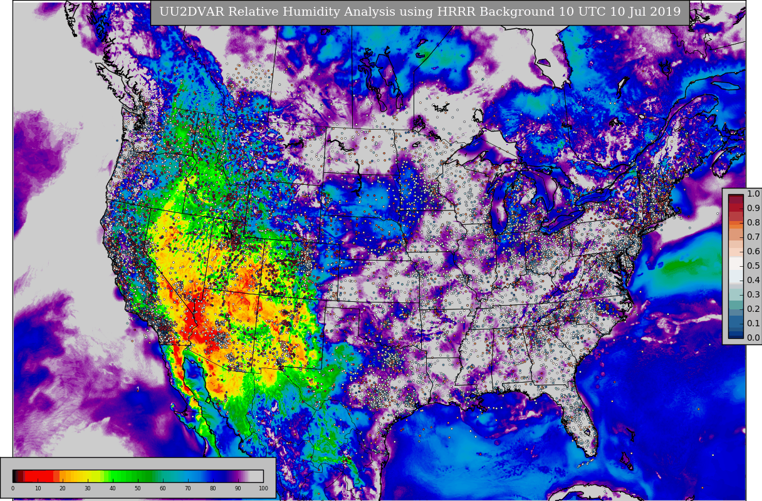Click the 40 tick label on humidity colorbar

coord(113,488)
